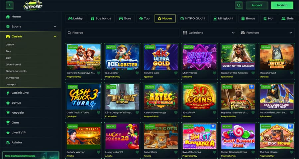Select the Hot tab
Screen dimensions: 299x159
click(268, 19)
